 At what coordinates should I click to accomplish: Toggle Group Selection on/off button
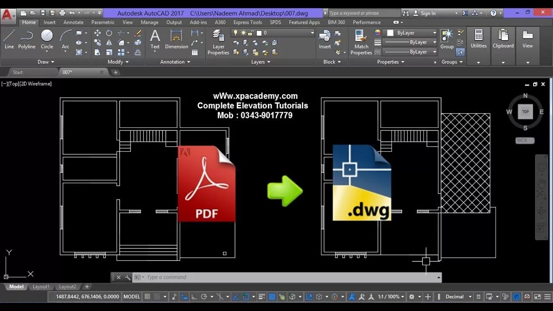click(x=460, y=52)
